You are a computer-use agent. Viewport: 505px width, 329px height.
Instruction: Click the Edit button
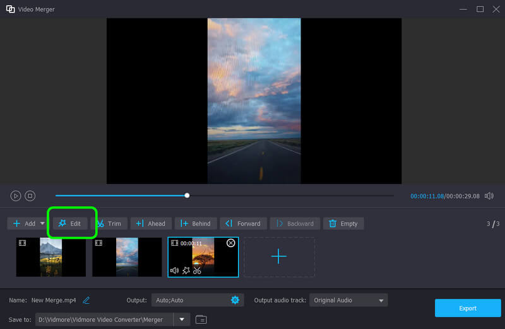70,224
